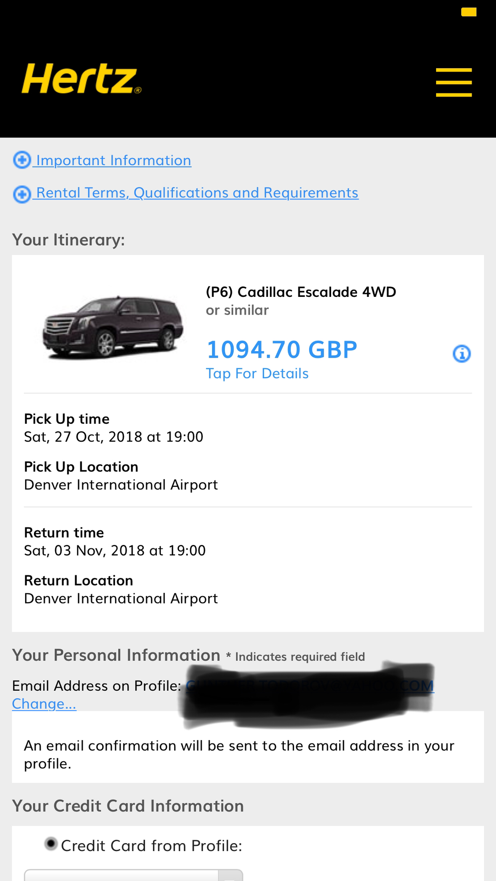This screenshot has width=496, height=881.
Task: Tap For Details under the price
Action: coord(257,374)
